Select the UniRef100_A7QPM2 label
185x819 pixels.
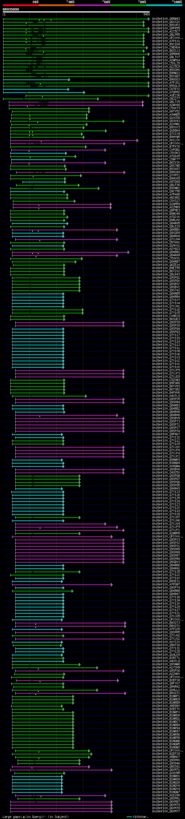coord(166,92)
